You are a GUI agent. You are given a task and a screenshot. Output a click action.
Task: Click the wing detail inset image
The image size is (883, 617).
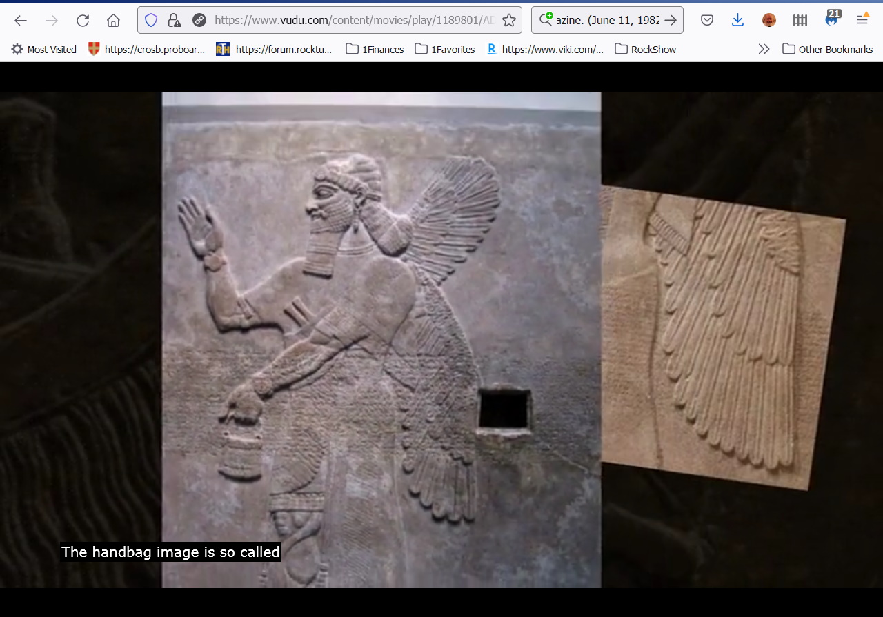(724, 338)
